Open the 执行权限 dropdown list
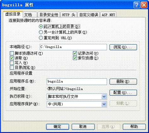 (x=104, y=97)
